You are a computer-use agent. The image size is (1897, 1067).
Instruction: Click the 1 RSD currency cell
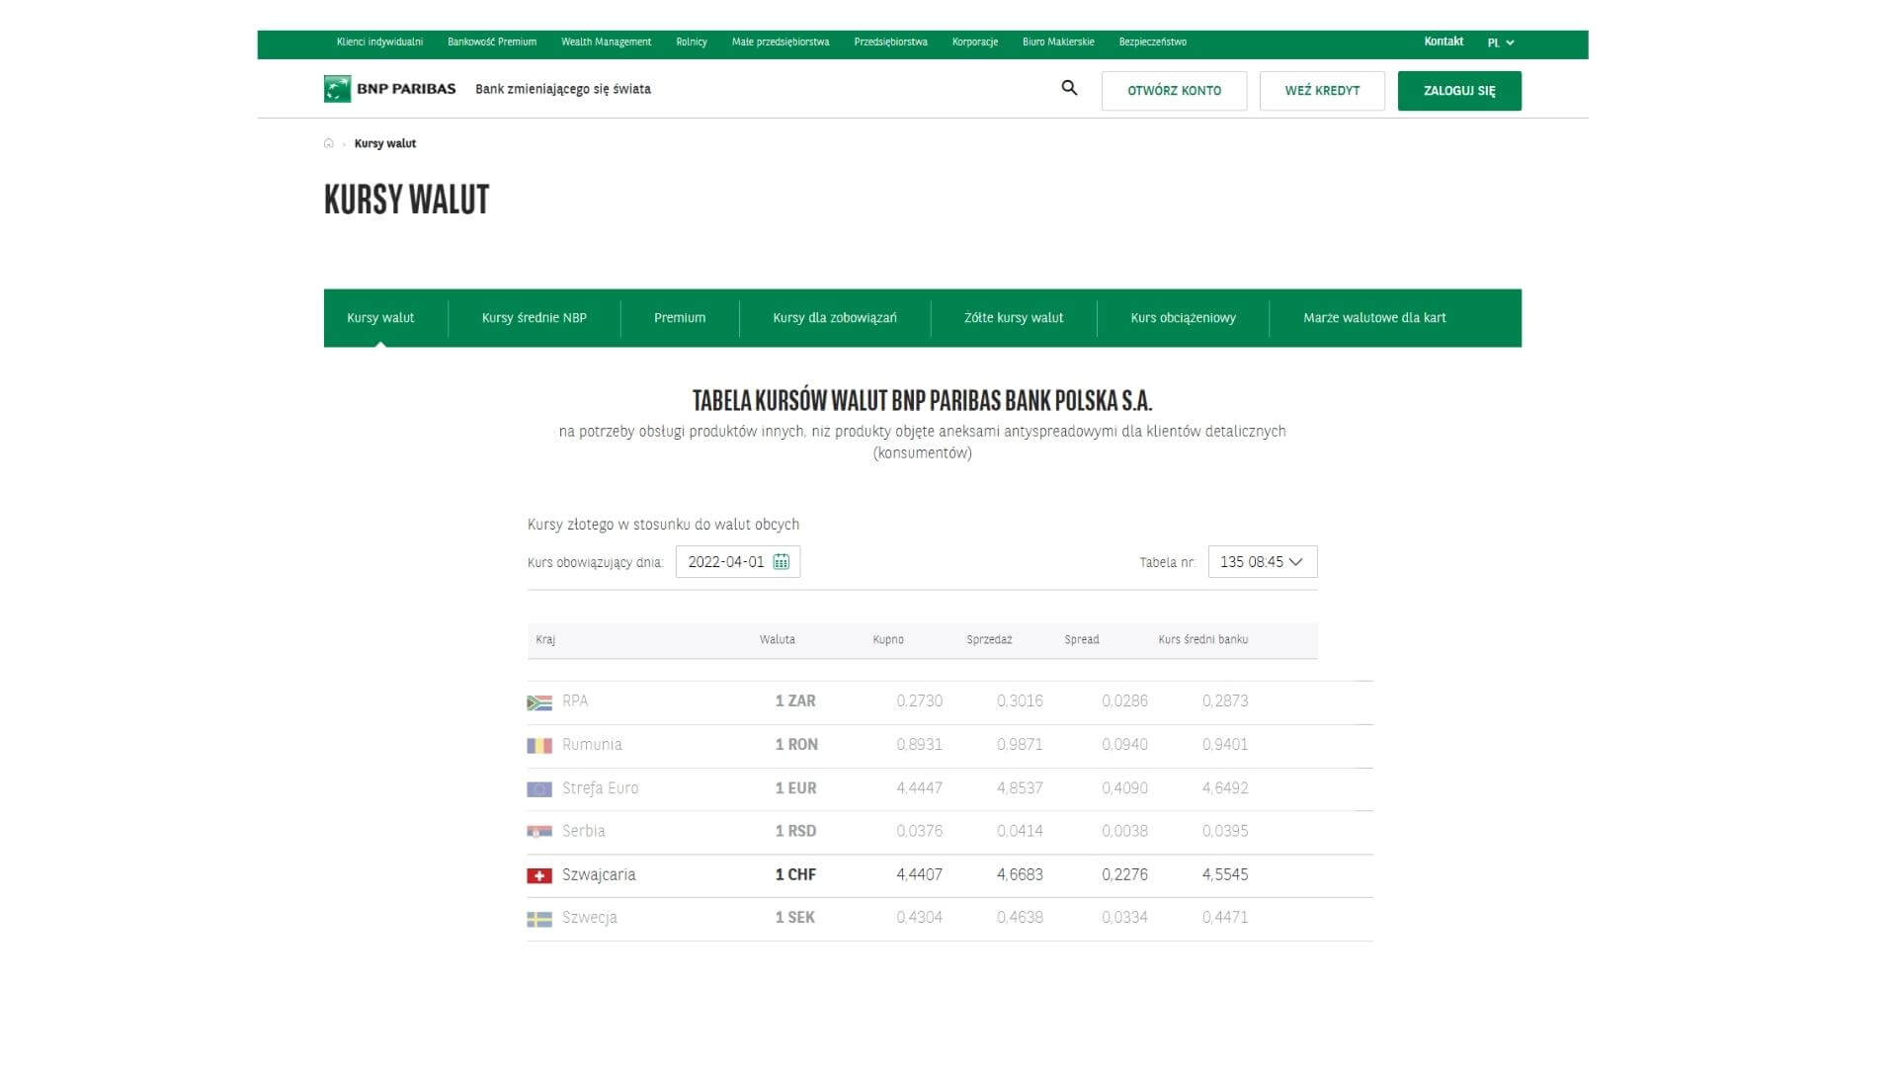pyautogui.click(x=795, y=831)
